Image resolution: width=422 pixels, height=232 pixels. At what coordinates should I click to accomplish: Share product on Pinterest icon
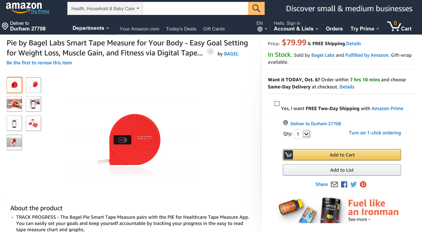click(363, 184)
